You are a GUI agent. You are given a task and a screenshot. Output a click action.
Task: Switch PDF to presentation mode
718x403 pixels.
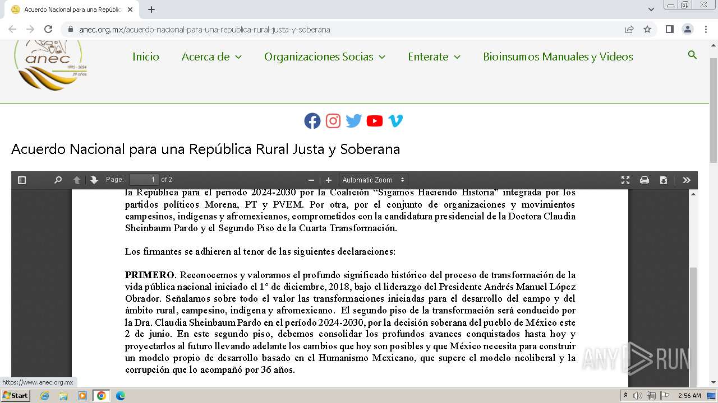click(x=625, y=180)
